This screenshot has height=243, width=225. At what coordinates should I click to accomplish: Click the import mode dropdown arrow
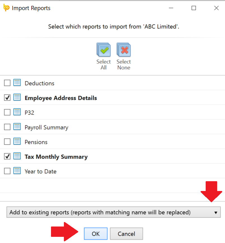[216, 213]
